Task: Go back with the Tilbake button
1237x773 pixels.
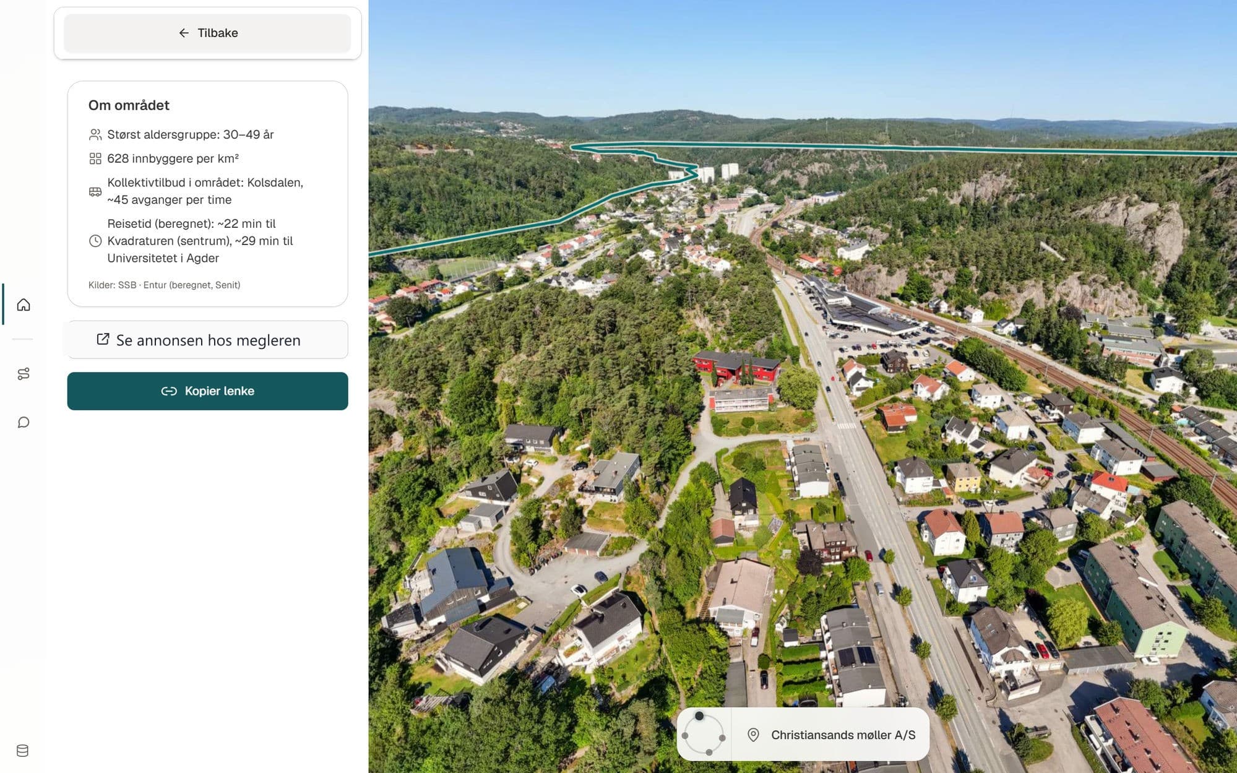Action: [x=207, y=33]
